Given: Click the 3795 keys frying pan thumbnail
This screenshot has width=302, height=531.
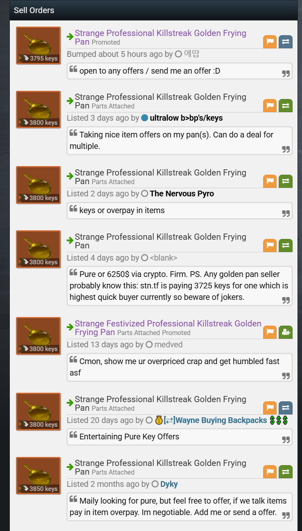Looking at the screenshot, I should (x=38, y=45).
